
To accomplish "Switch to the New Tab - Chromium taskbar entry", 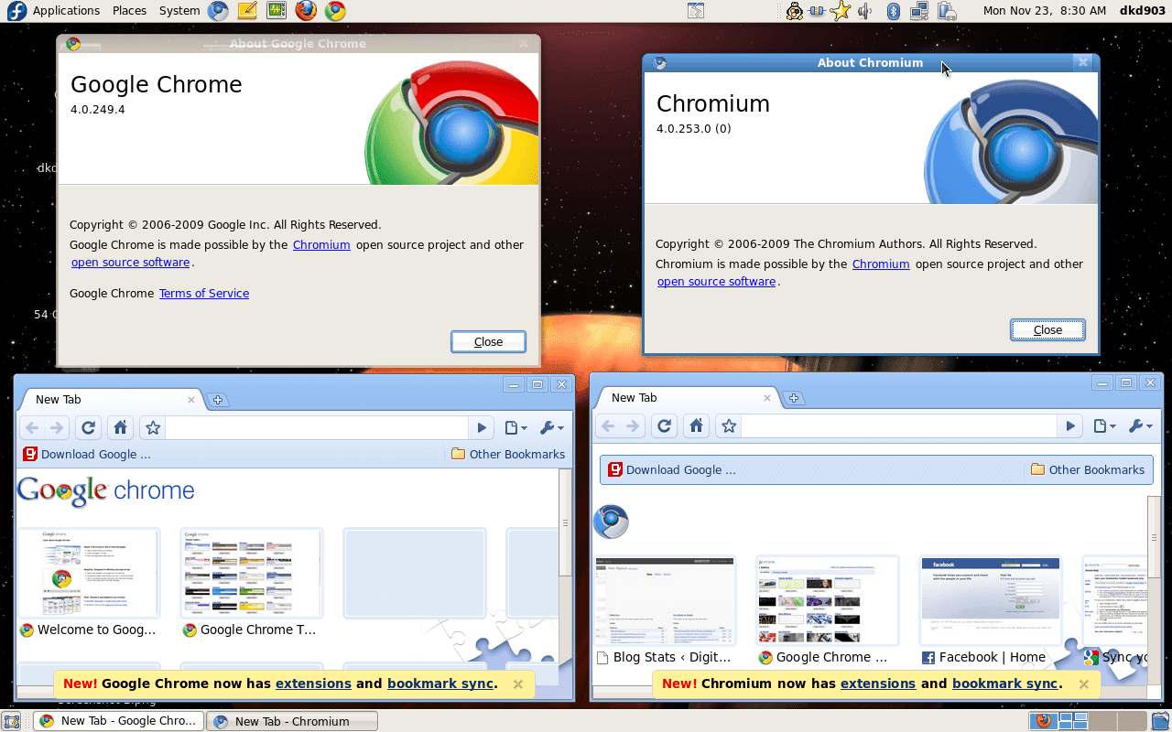I will tap(291, 720).
